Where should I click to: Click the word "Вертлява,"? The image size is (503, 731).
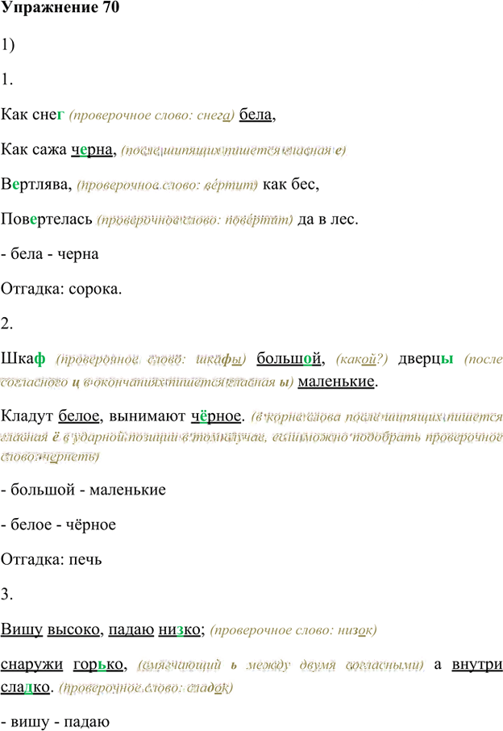[x=36, y=184]
